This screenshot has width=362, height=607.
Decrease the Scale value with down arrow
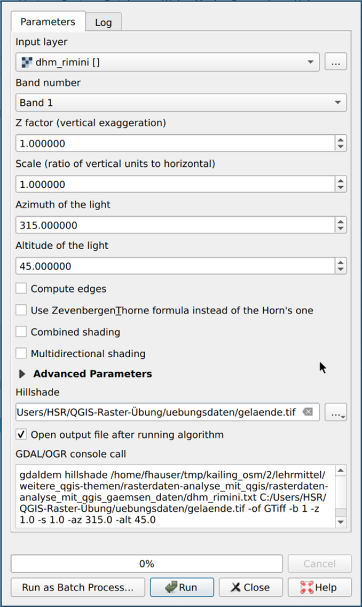click(341, 188)
